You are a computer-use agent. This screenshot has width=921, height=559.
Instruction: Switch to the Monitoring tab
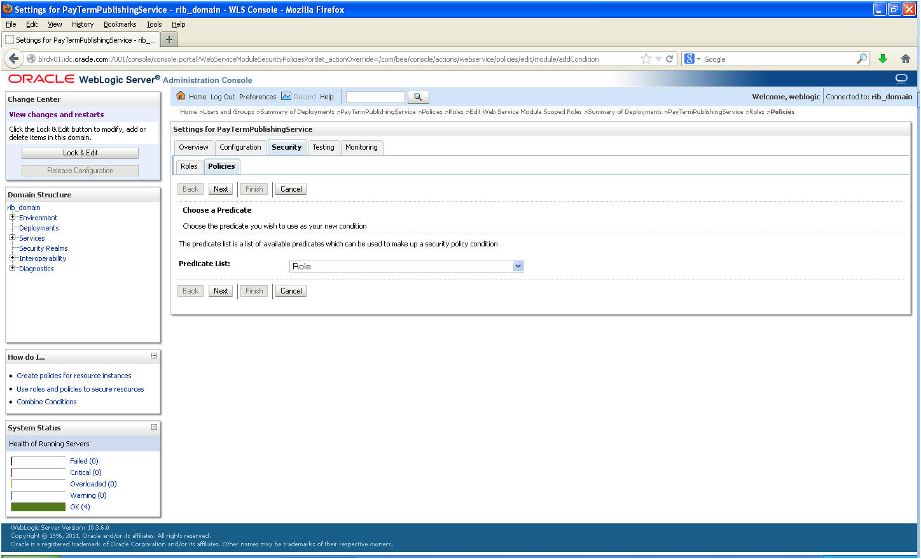pyautogui.click(x=361, y=147)
